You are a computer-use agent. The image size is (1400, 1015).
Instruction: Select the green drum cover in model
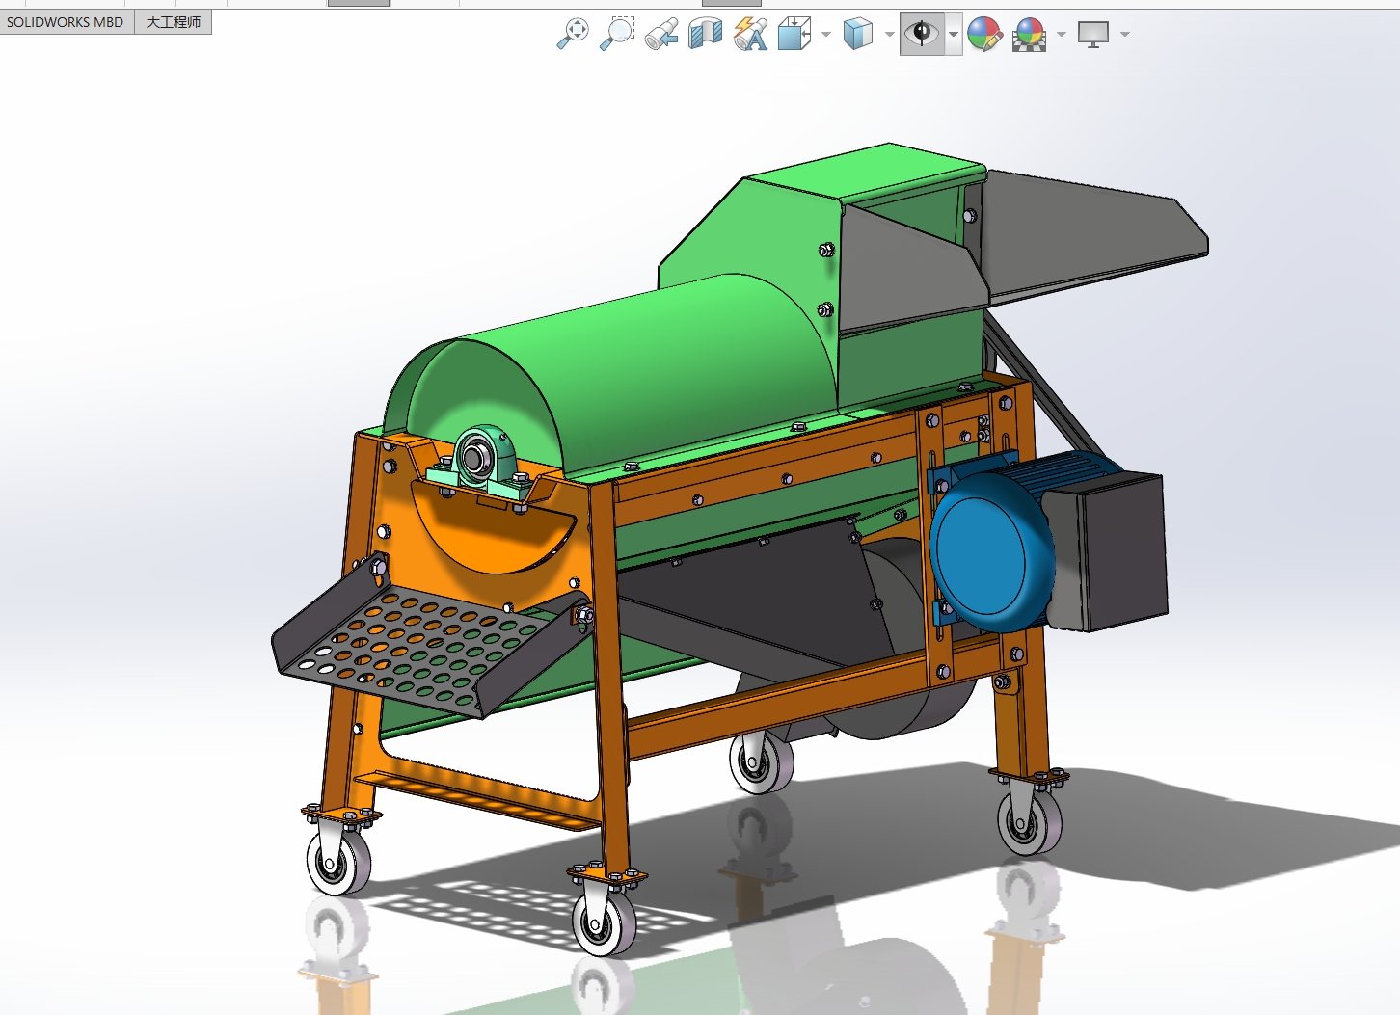tap(627, 376)
